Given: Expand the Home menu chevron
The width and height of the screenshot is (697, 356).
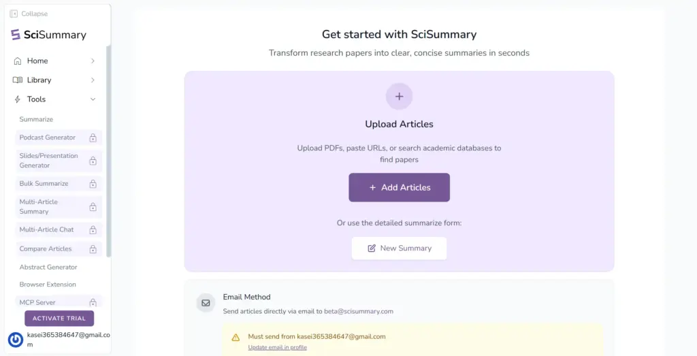Looking at the screenshot, I should (93, 61).
